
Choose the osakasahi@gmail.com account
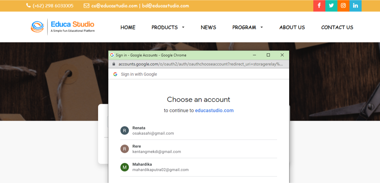[x=199, y=131]
